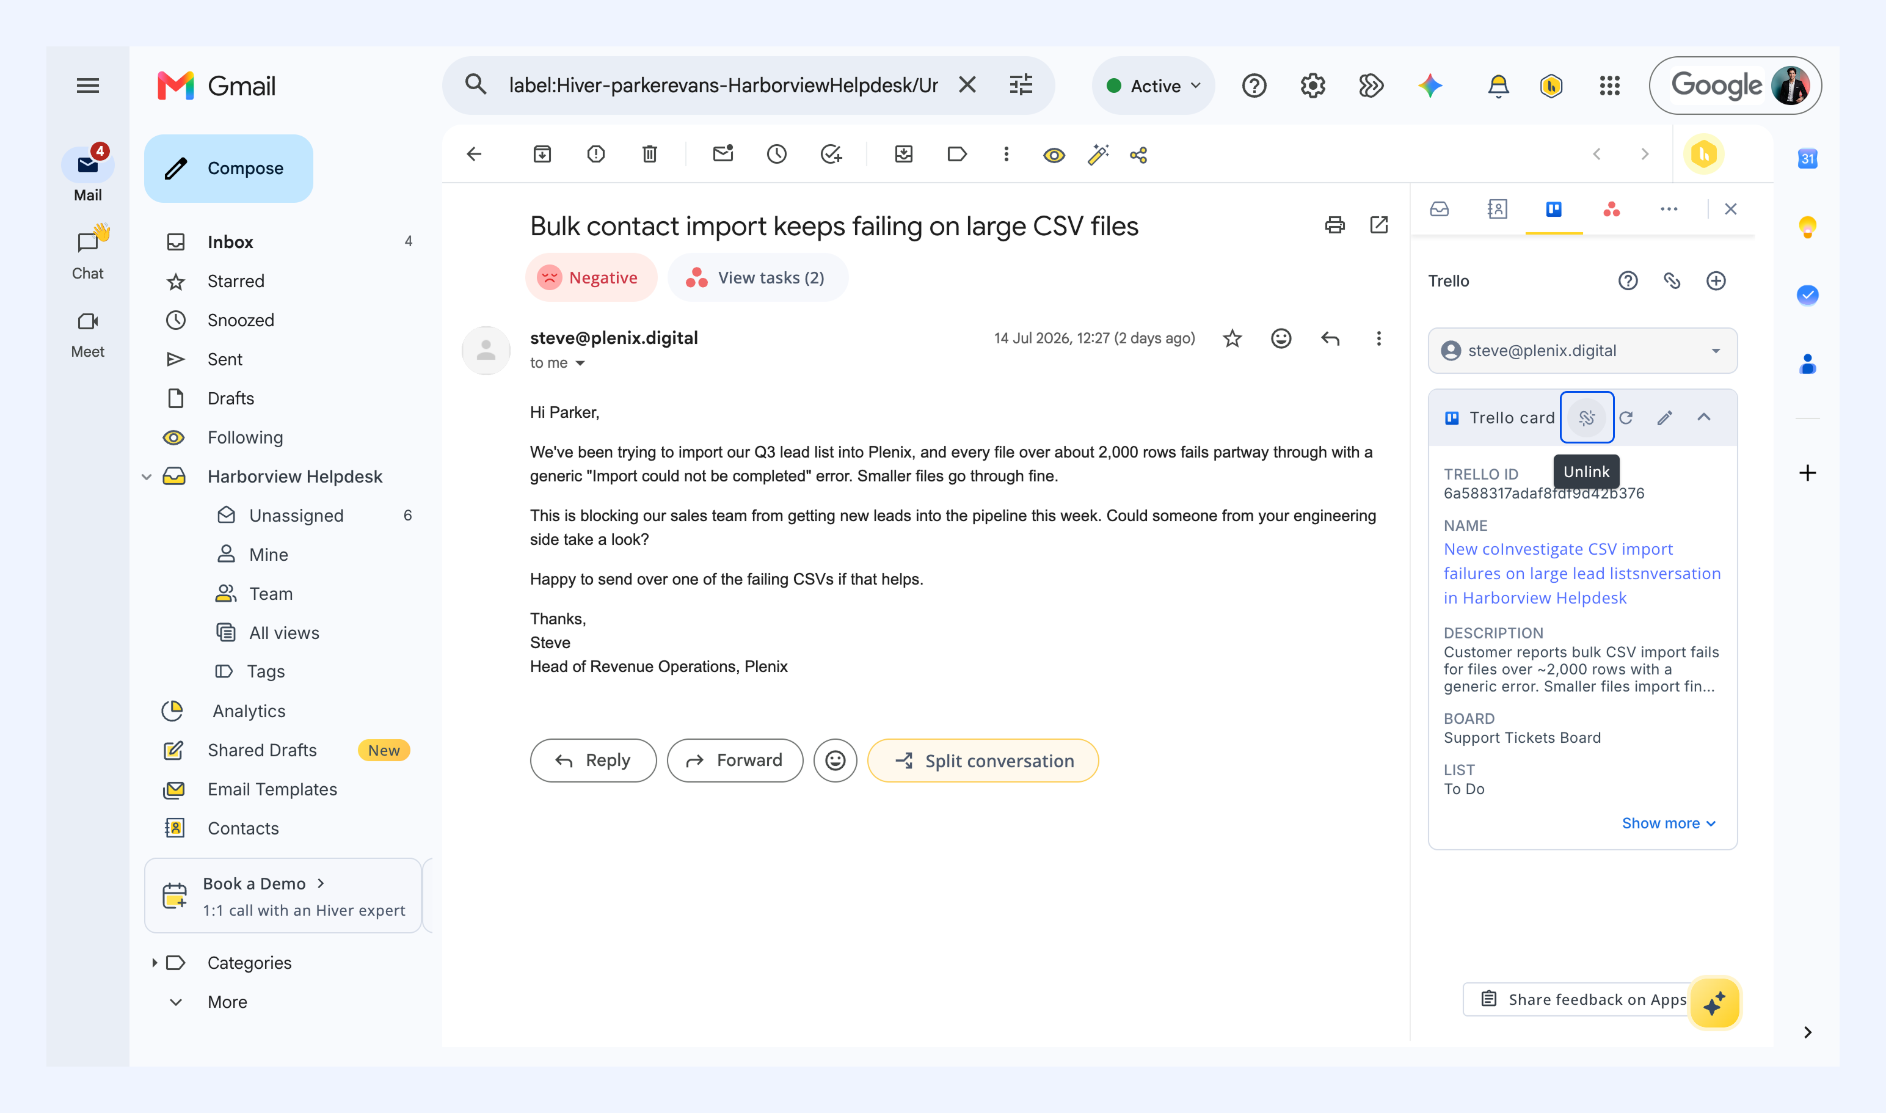
Task: Edit the Trello card with the pencil icon
Action: click(x=1665, y=418)
